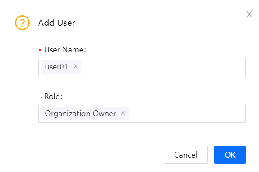259x172 pixels.
Task: Click the orange question mark icon
Action: pyautogui.click(x=22, y=23)
